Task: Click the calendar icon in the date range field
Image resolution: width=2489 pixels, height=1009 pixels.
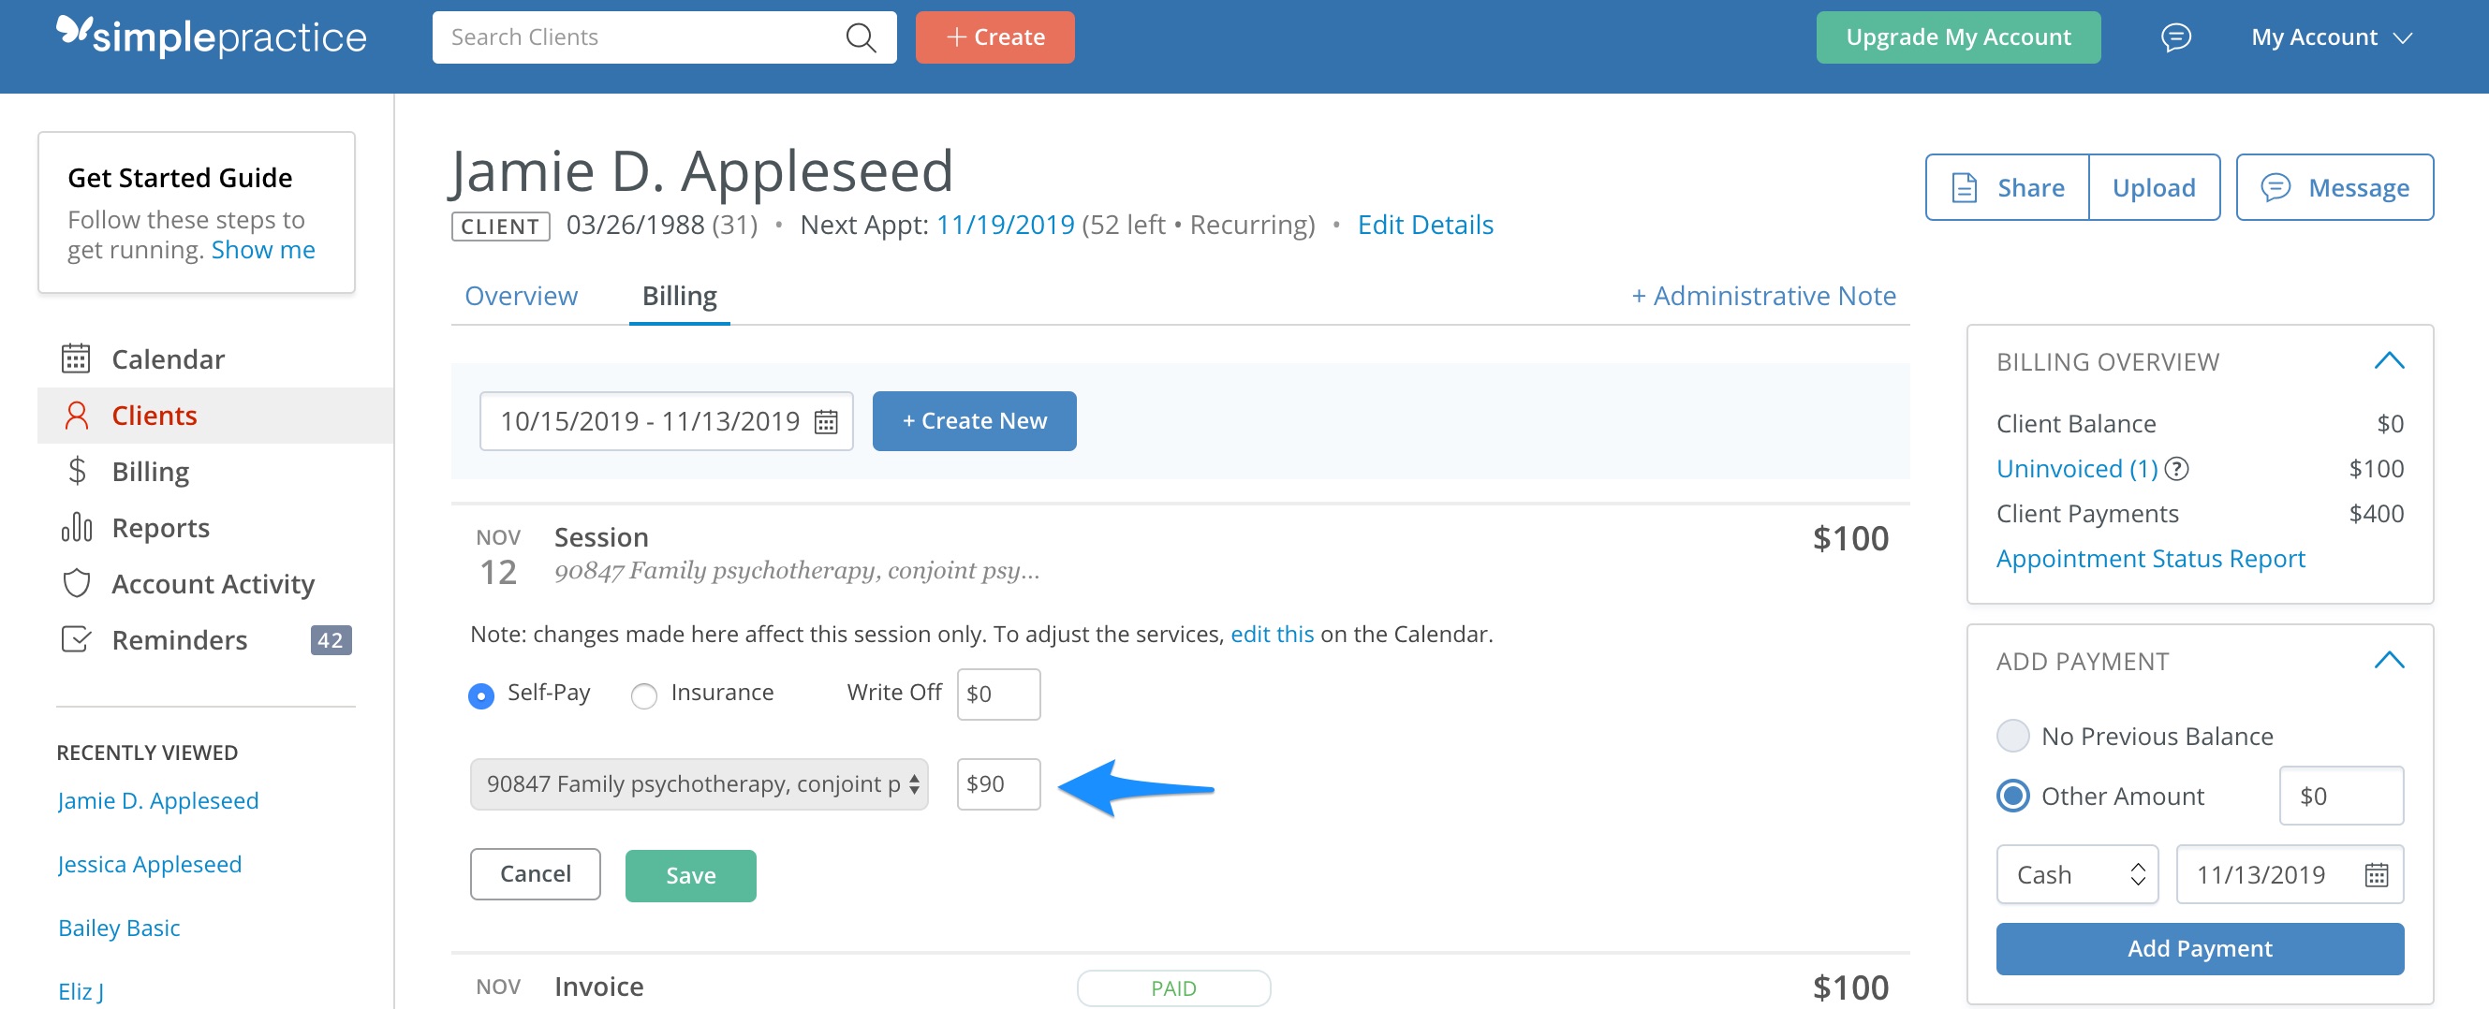Action: pos(826,420)
